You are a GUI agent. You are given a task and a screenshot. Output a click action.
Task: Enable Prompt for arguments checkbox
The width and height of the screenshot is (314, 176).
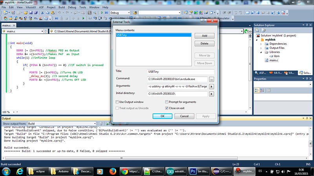point(166,102)
